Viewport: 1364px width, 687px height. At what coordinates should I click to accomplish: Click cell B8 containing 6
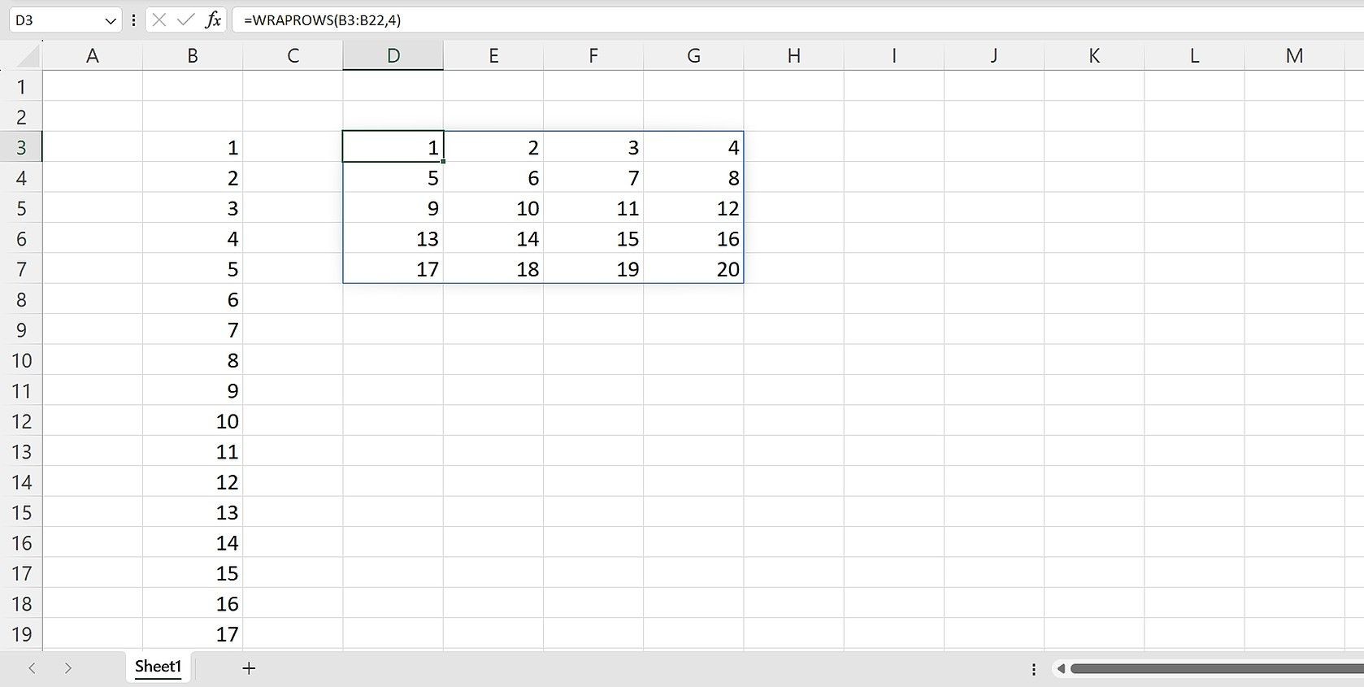(193, 300)
